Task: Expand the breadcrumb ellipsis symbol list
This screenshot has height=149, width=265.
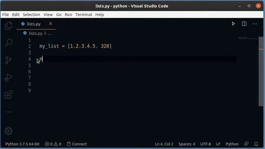Action: 50,34
